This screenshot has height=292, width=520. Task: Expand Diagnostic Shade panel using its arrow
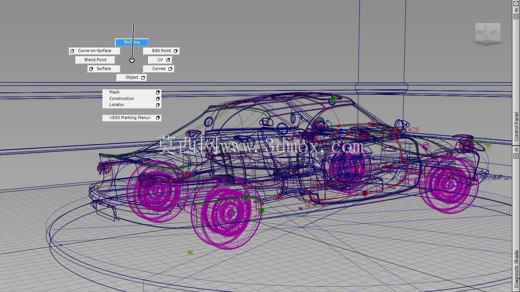[x=516, y=150]
